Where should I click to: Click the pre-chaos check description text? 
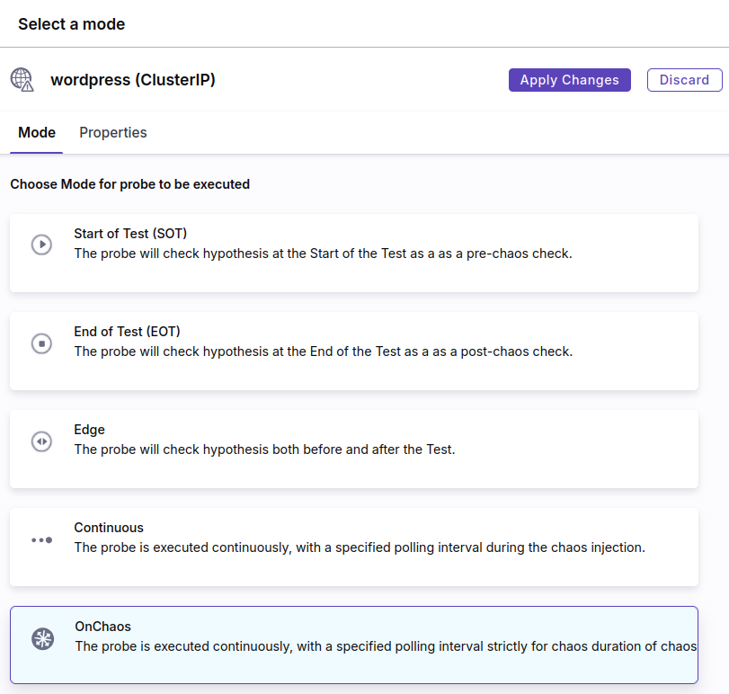[323, 254]
